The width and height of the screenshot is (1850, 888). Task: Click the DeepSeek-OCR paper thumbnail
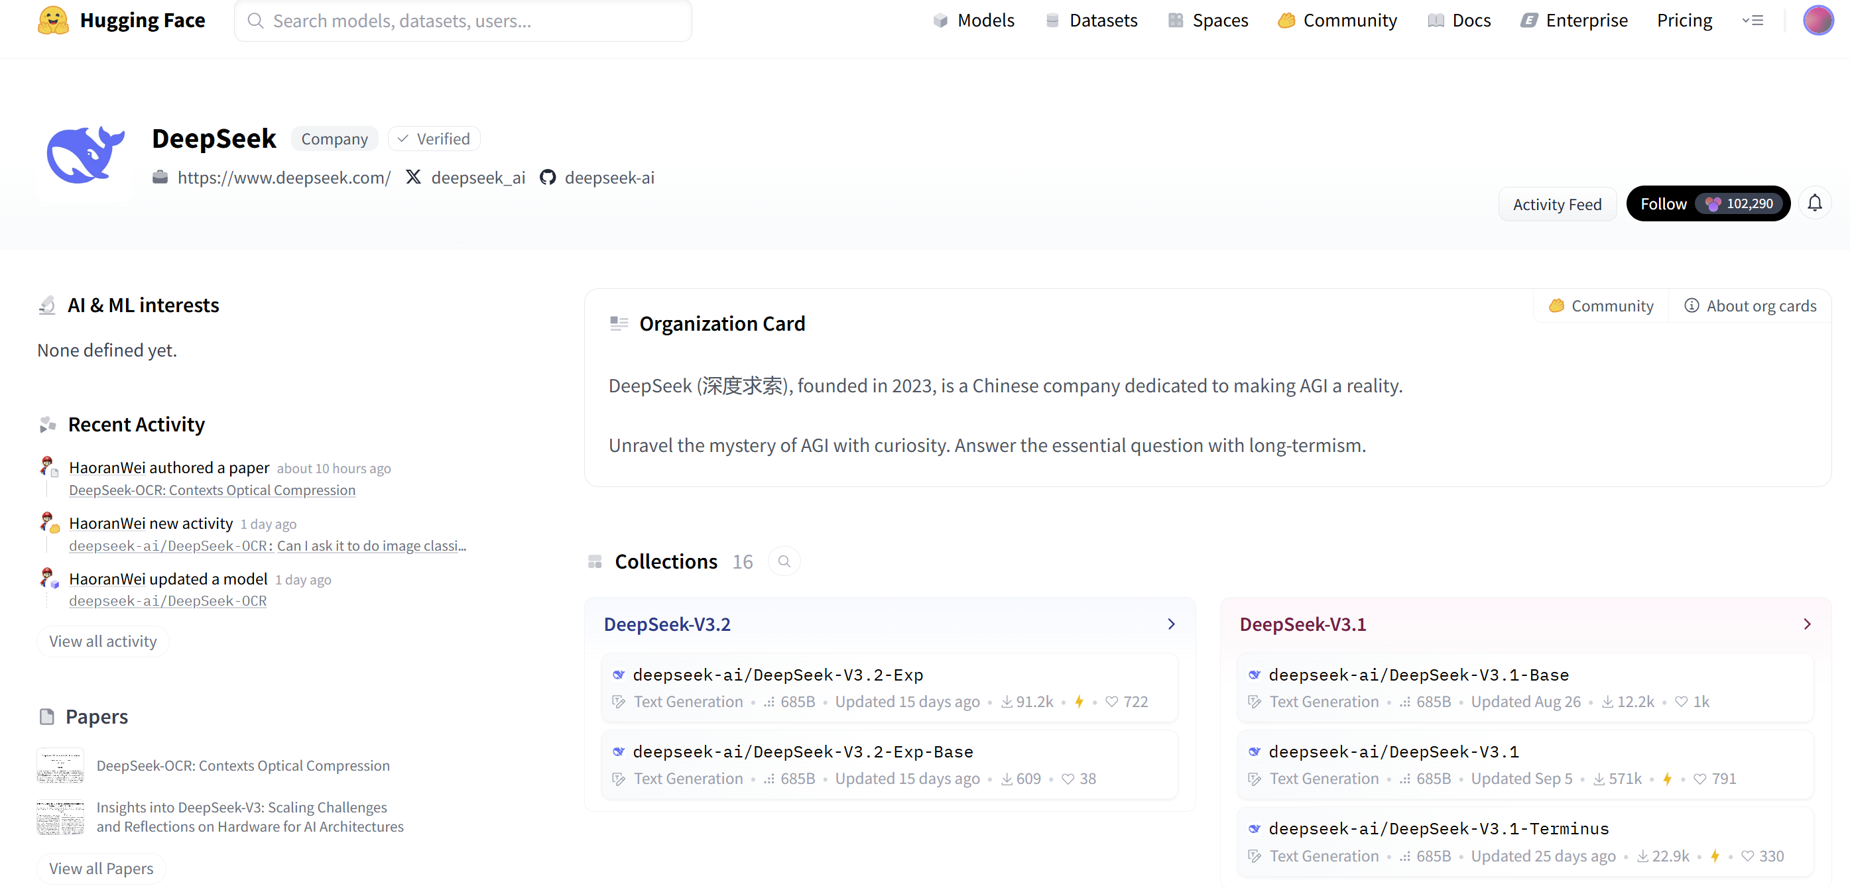60,765
